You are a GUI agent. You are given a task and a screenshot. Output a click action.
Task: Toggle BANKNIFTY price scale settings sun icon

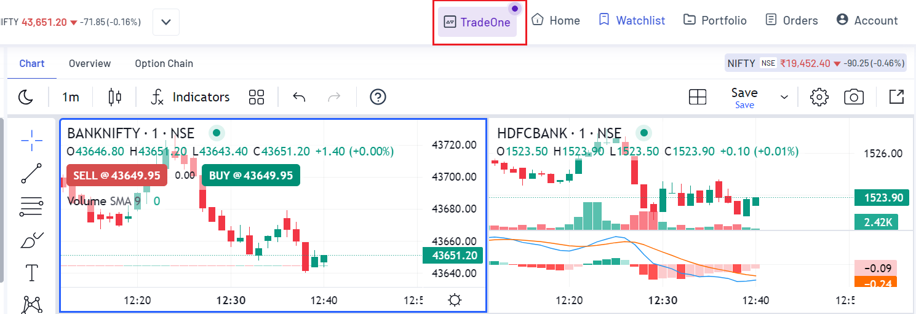pos(455,300)
